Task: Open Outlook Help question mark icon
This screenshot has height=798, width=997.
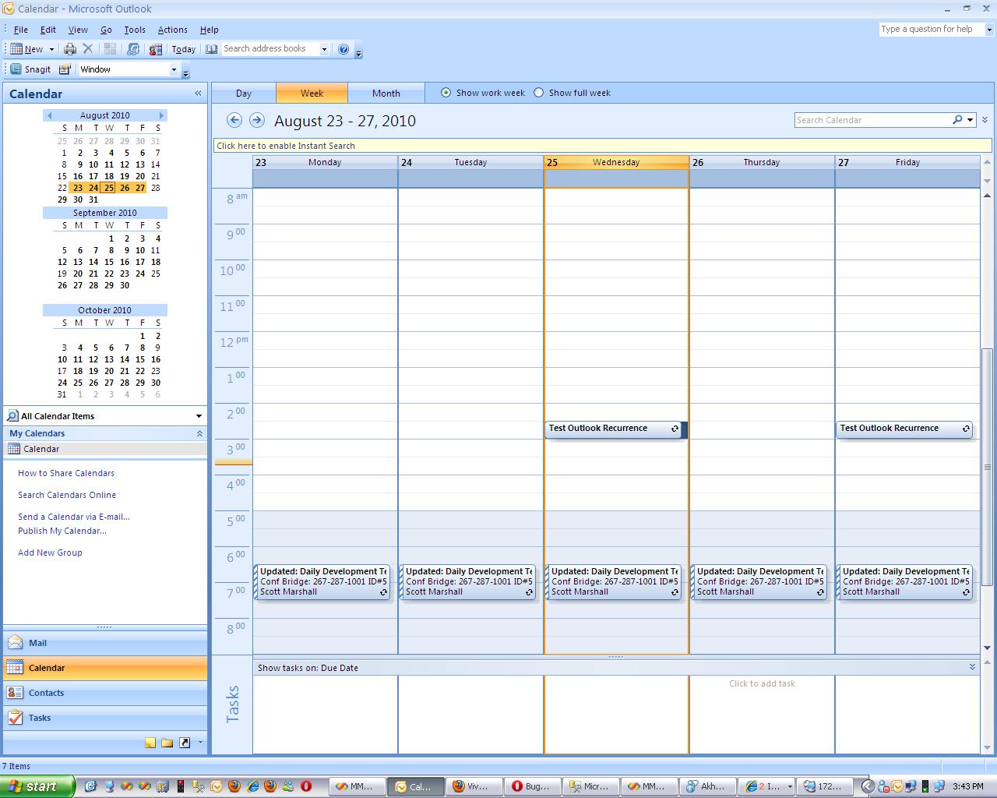Action: (343, 49)
